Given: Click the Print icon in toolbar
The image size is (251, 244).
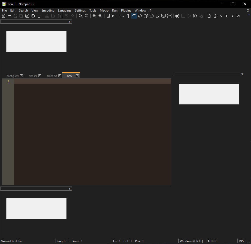Looking at the screenshot, I should 39,16.
